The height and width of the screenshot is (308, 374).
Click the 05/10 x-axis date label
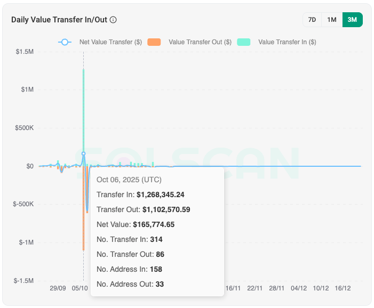80,288
